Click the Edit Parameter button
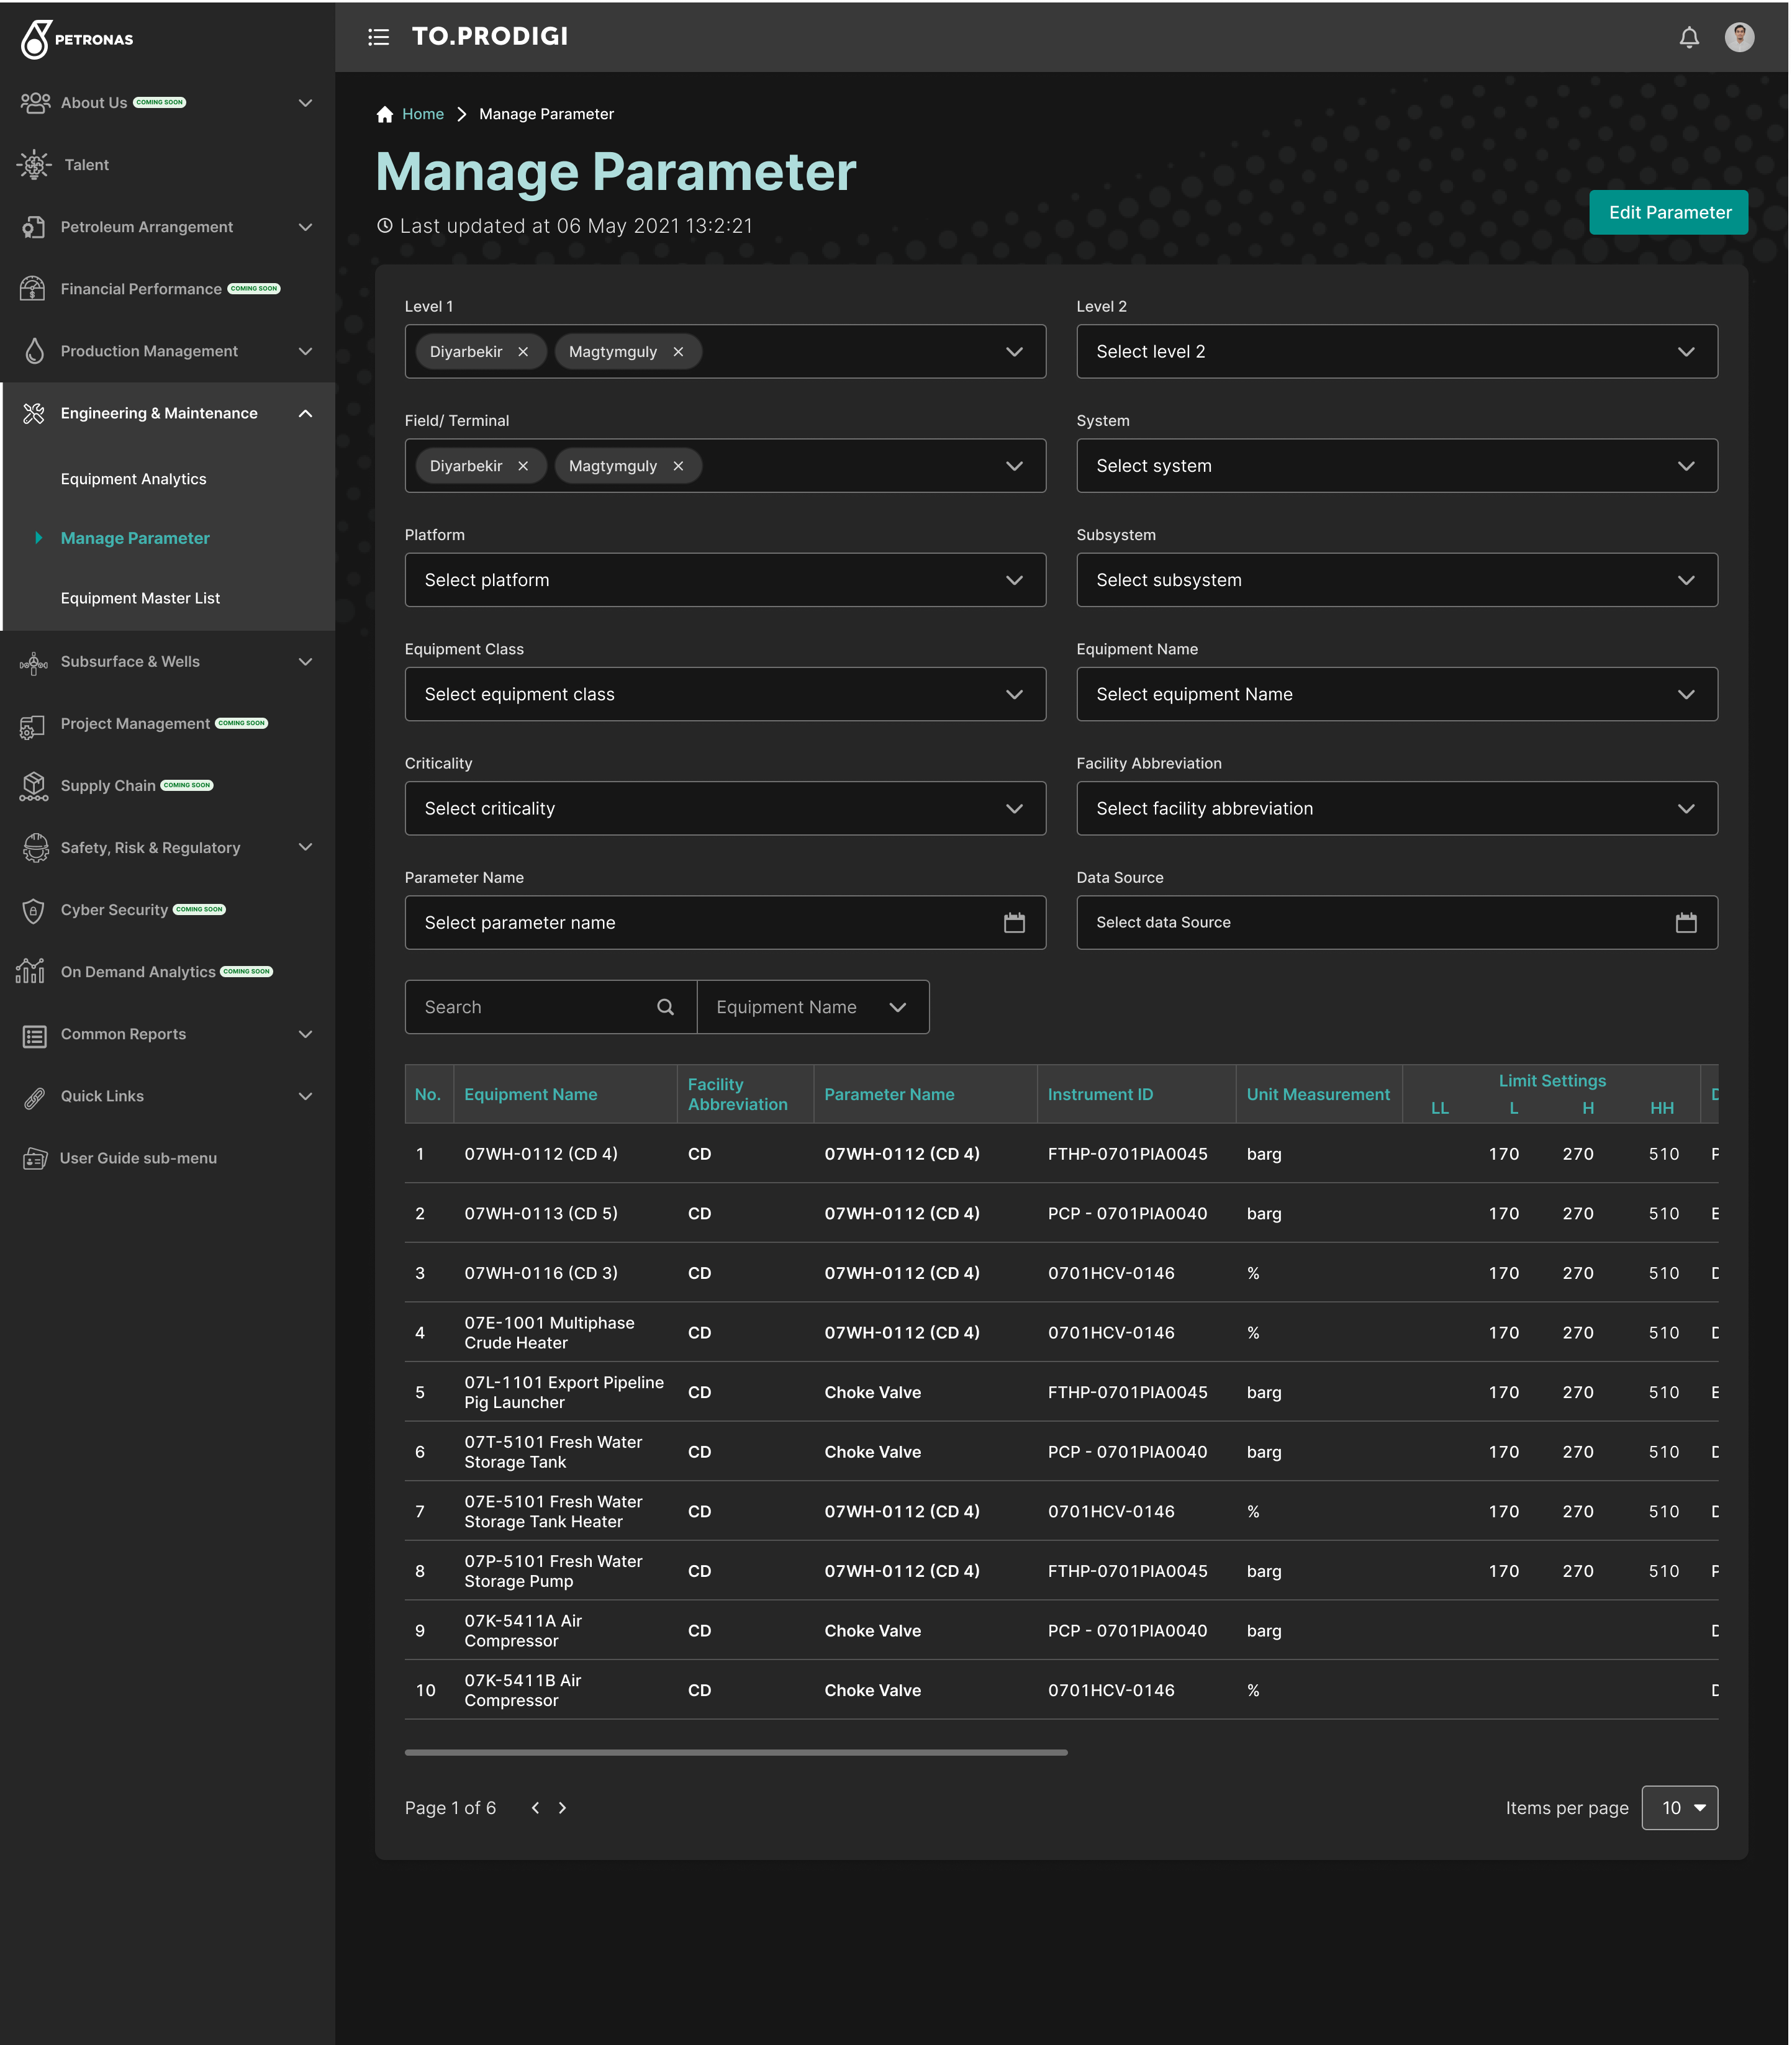1792x2045 pixels. pyautogui.click(x=1668, y=212)
